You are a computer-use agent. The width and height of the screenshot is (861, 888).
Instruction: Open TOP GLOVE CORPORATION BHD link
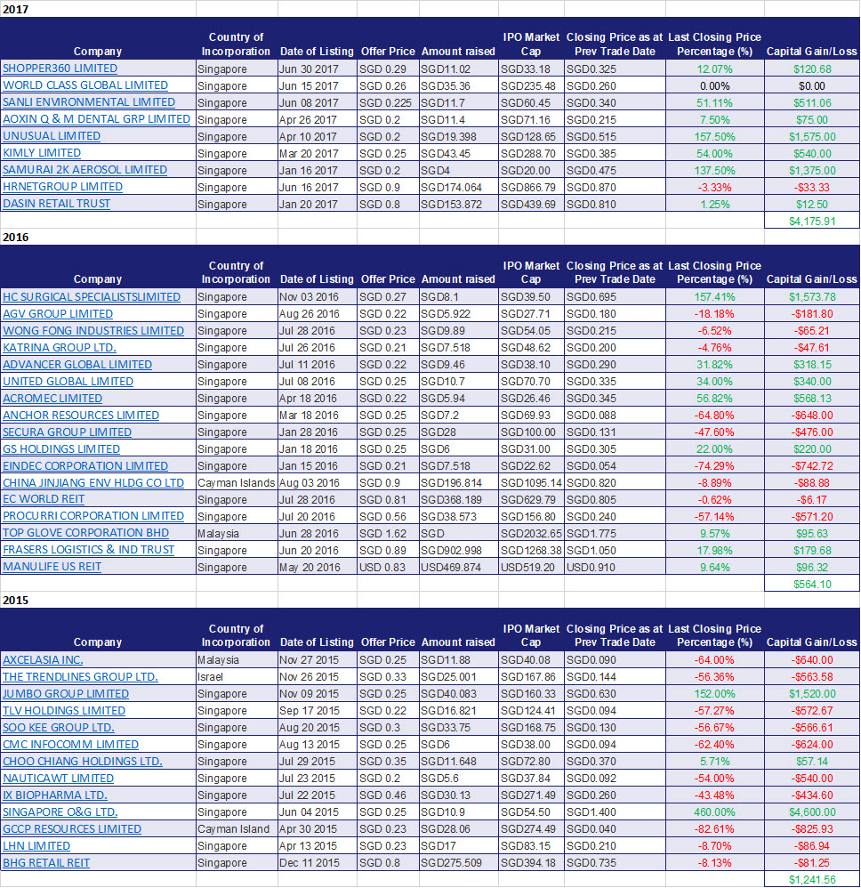coord(86,533)
